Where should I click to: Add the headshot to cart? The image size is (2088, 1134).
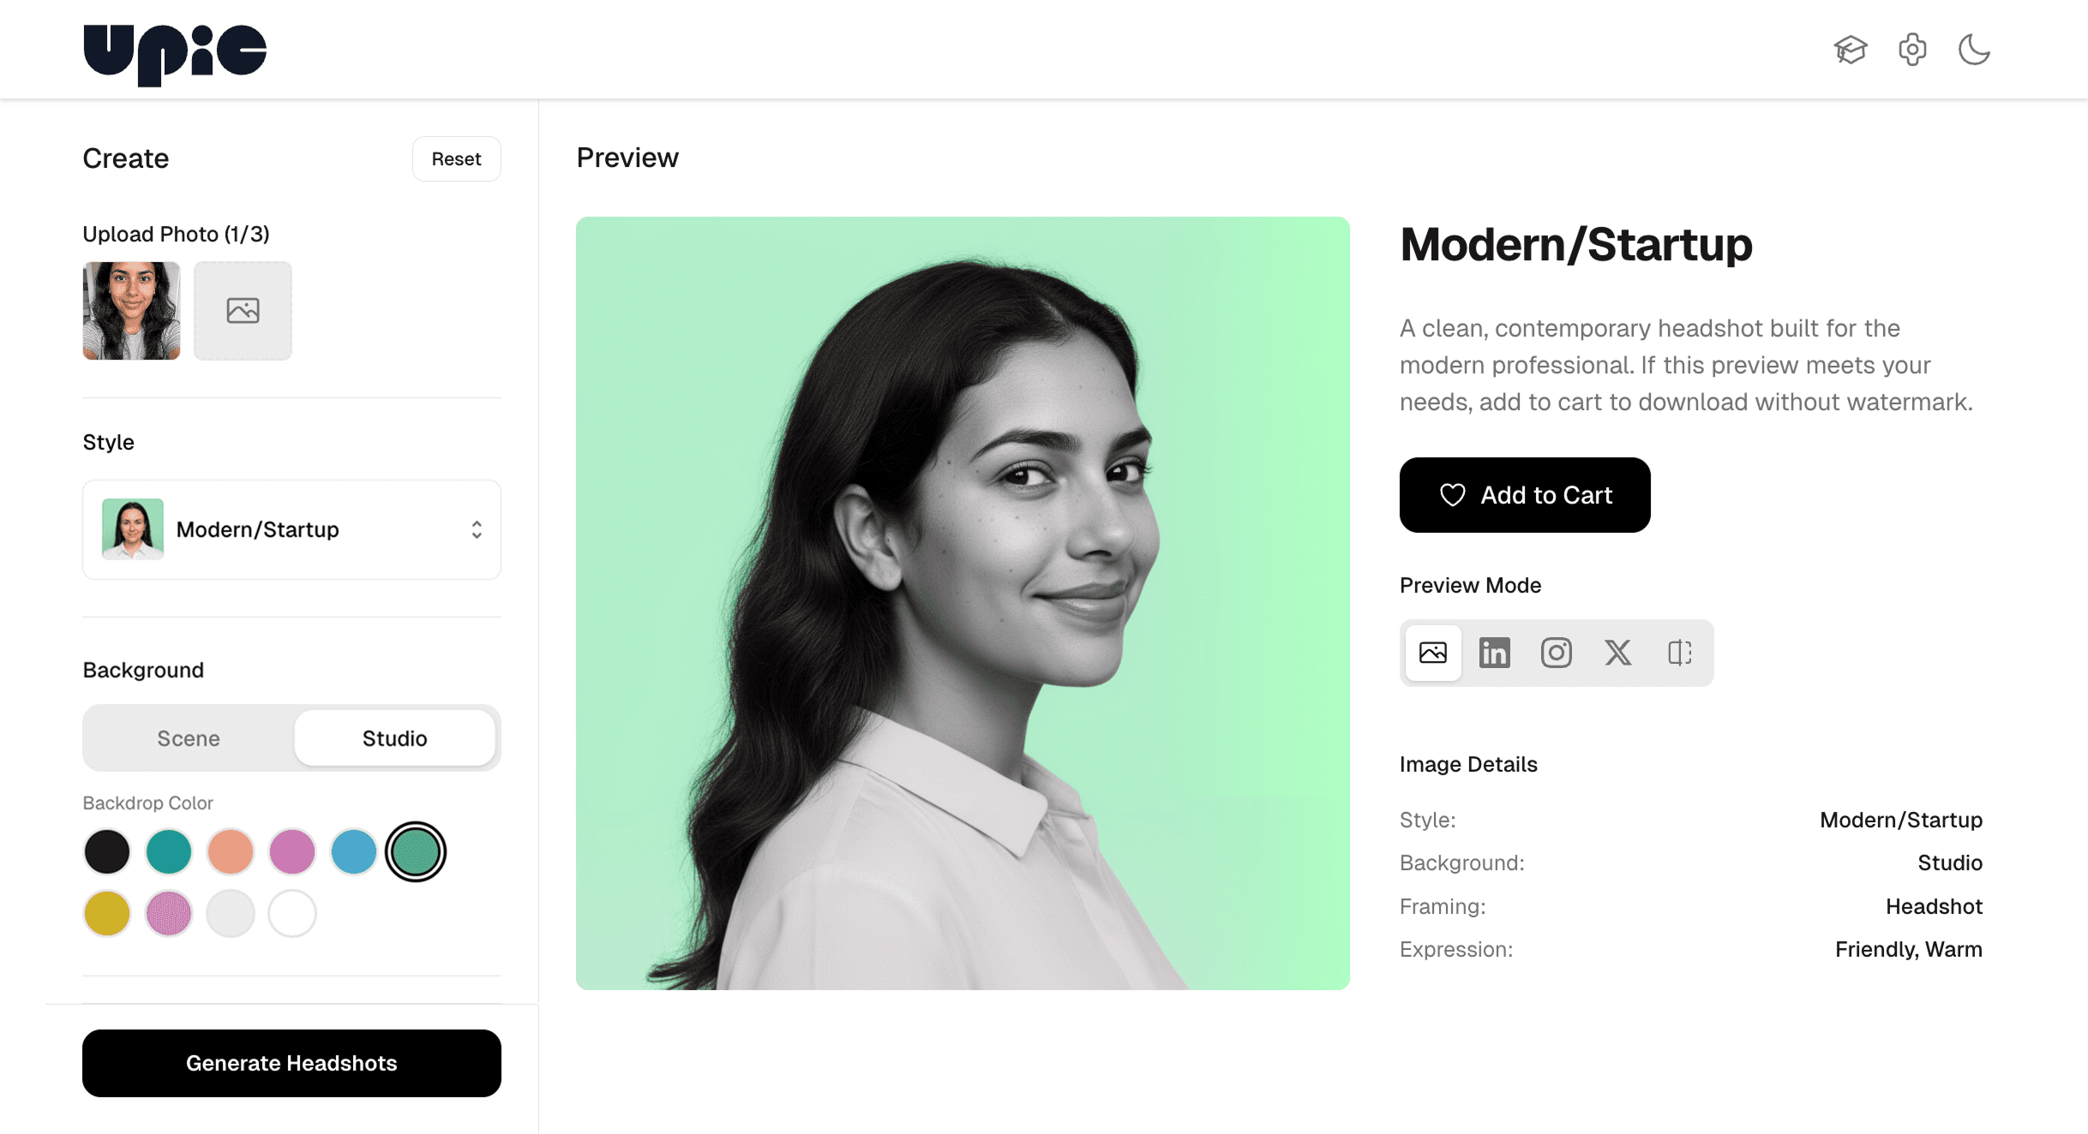pos(1524,495)
